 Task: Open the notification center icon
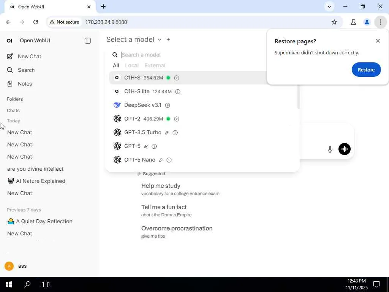click(376, 284)
